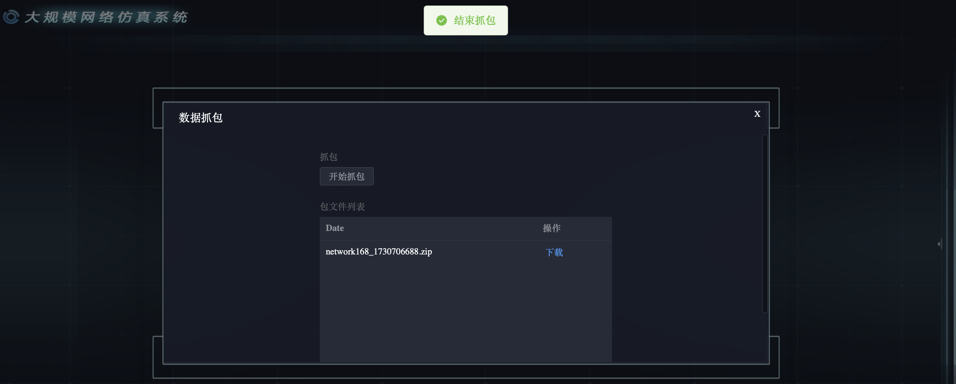956x384 pixels.
Task: Select the network168_1730706688.zip file name
Action: tap(378, 252)
